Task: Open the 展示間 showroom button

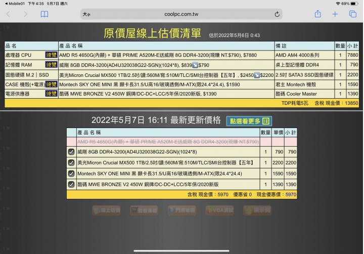Action: [257, 210]
